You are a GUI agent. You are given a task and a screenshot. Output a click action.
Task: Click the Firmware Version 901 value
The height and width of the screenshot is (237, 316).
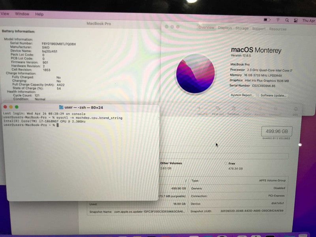[x=45, y=63]
